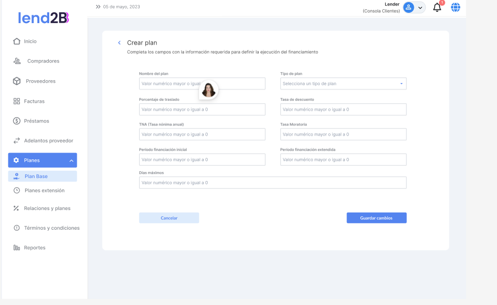Focus the Tasa de descuento field
Screen dimensions: 497x305
pyautogui.click(x=343, y=109)
